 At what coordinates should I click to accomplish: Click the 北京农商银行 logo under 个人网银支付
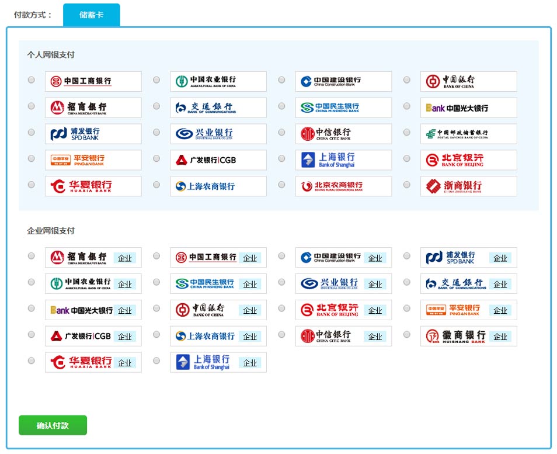click(x=343, y=186)
